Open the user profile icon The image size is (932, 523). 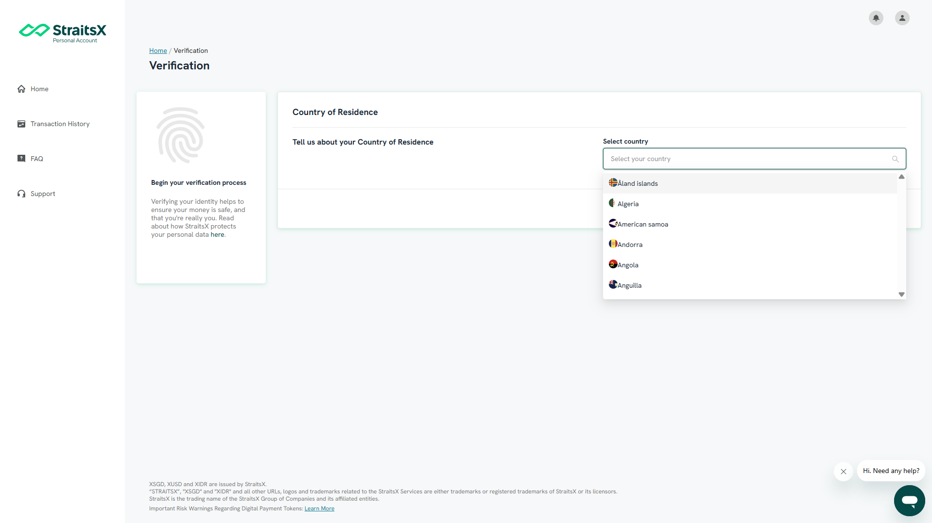click(902, 18)
